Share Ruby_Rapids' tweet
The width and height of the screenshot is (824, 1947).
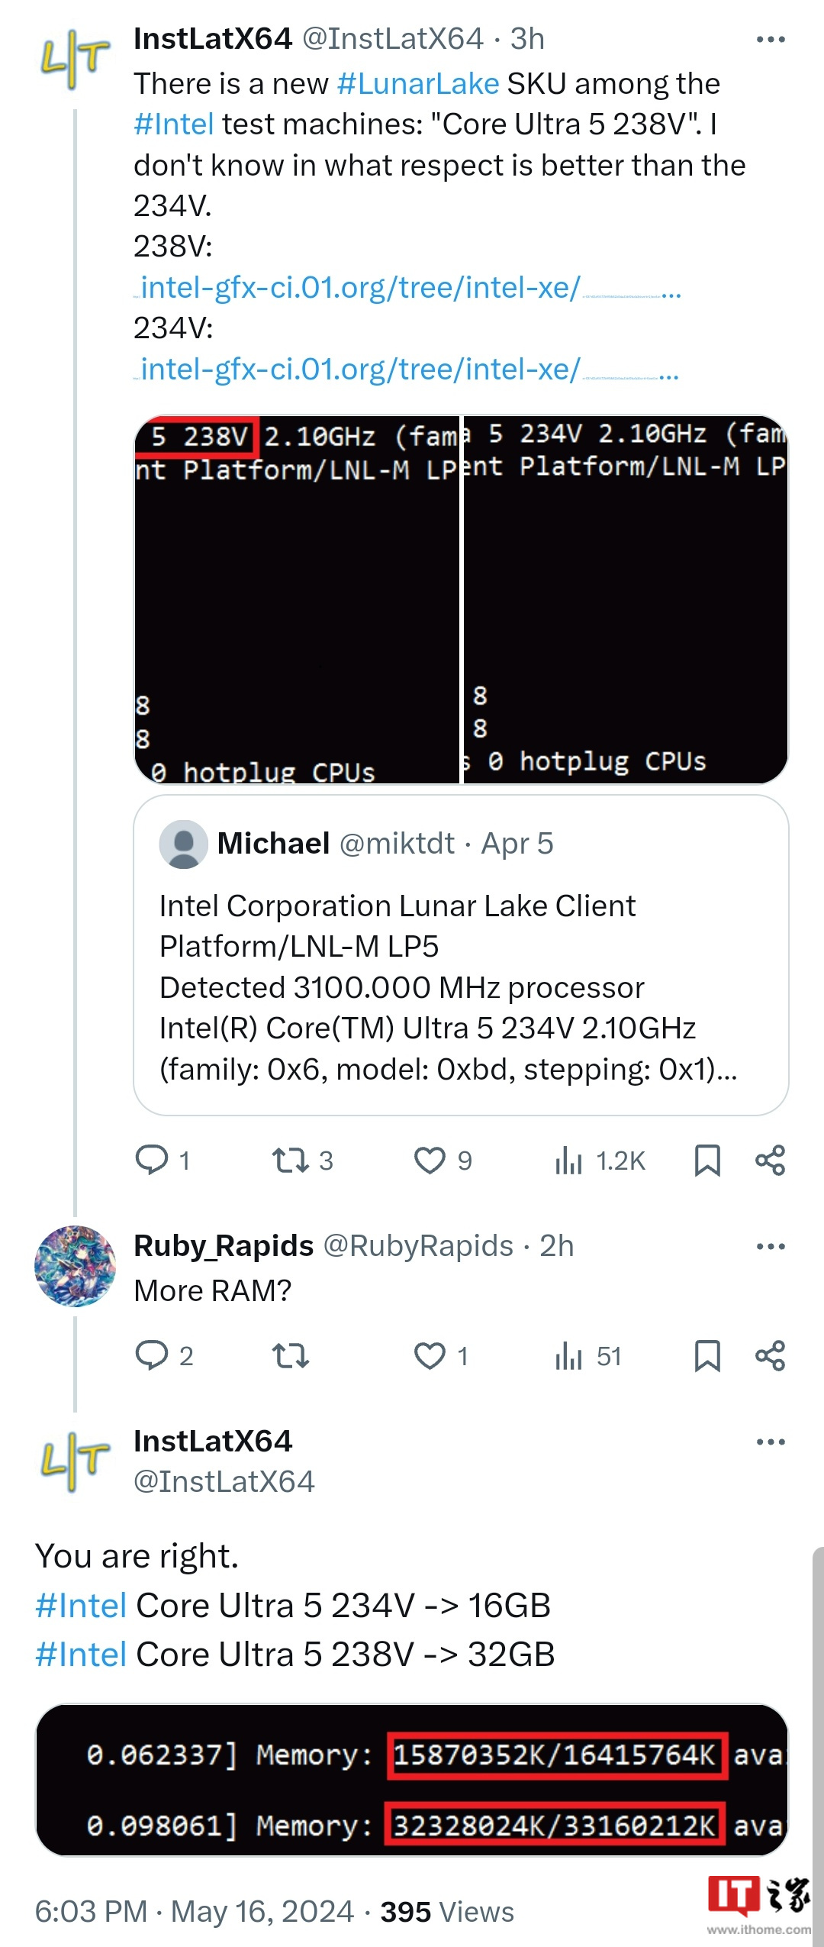770,1355
